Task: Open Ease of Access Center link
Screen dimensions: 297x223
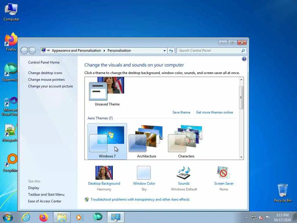Action: pos(45,201)
